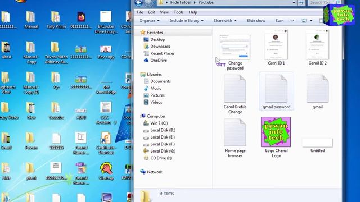Screen dimensions: 360x202
Task: Select the Triveni Video Abhinav desktop folder
Action: (x=56, y=53)
